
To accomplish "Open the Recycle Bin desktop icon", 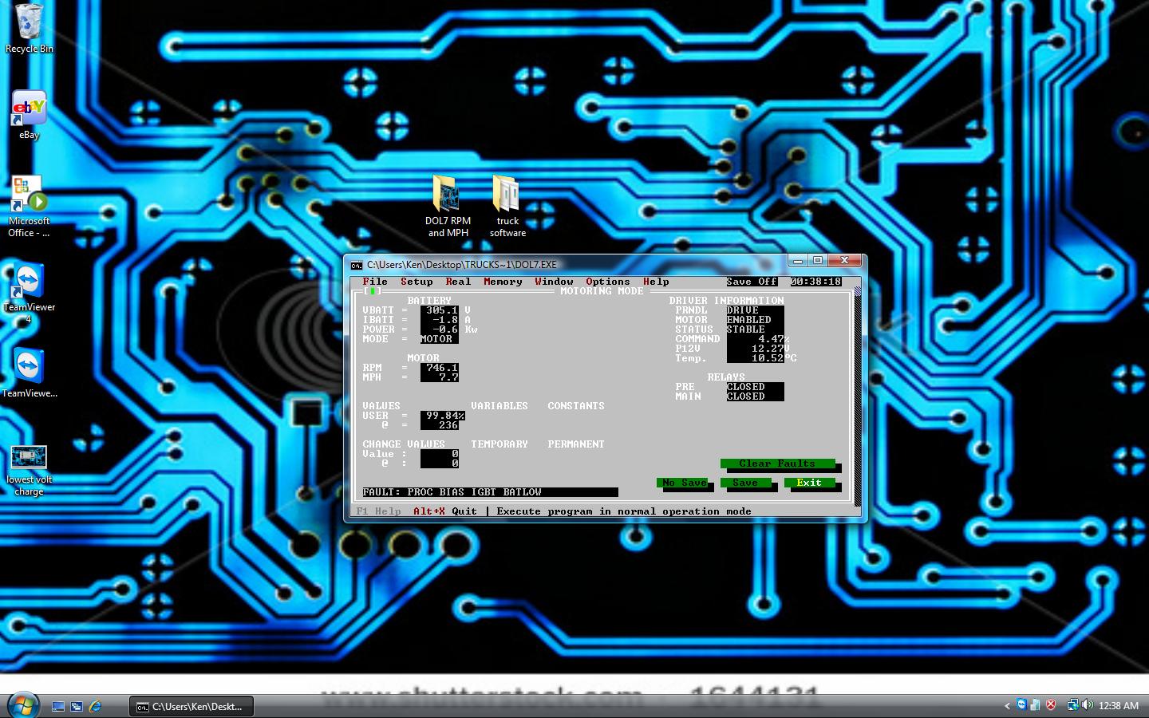I will click(29, 29).
